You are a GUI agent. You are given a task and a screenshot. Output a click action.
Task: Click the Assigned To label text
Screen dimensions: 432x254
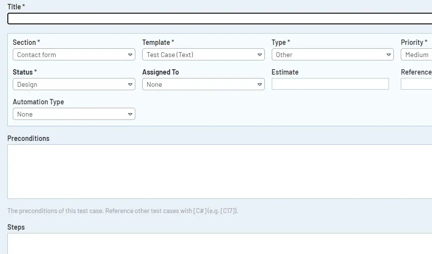pyautogui.click(x=160, y=72)
